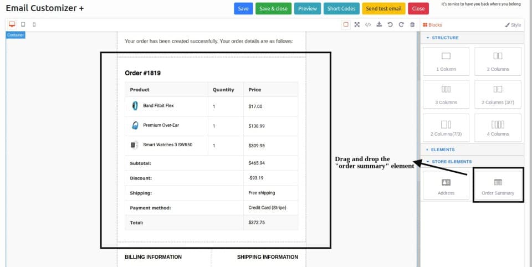Undo the last change
This screenshot has width=532, height=267.
390,24
